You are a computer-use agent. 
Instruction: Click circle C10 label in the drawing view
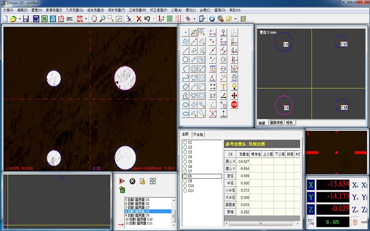[344, 108]
